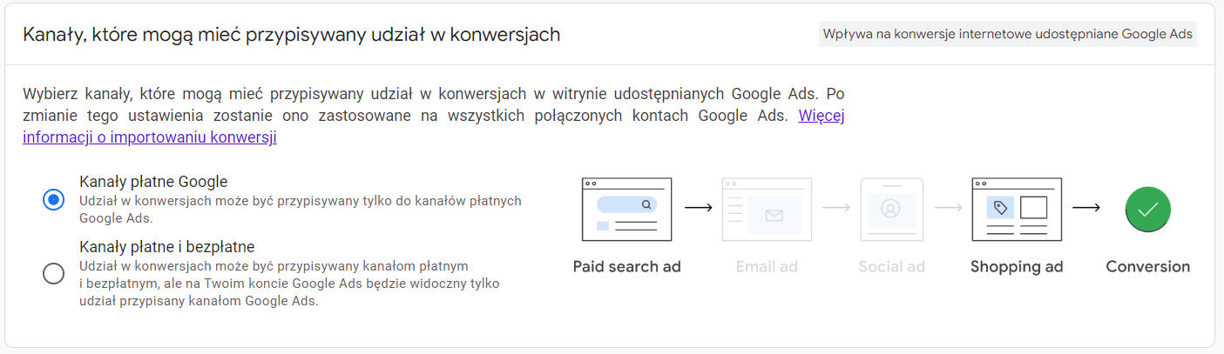This screenshot has height=354, width=1224.
Task: Click the Shopping ad illustration icon
Action: point(1017,209)
